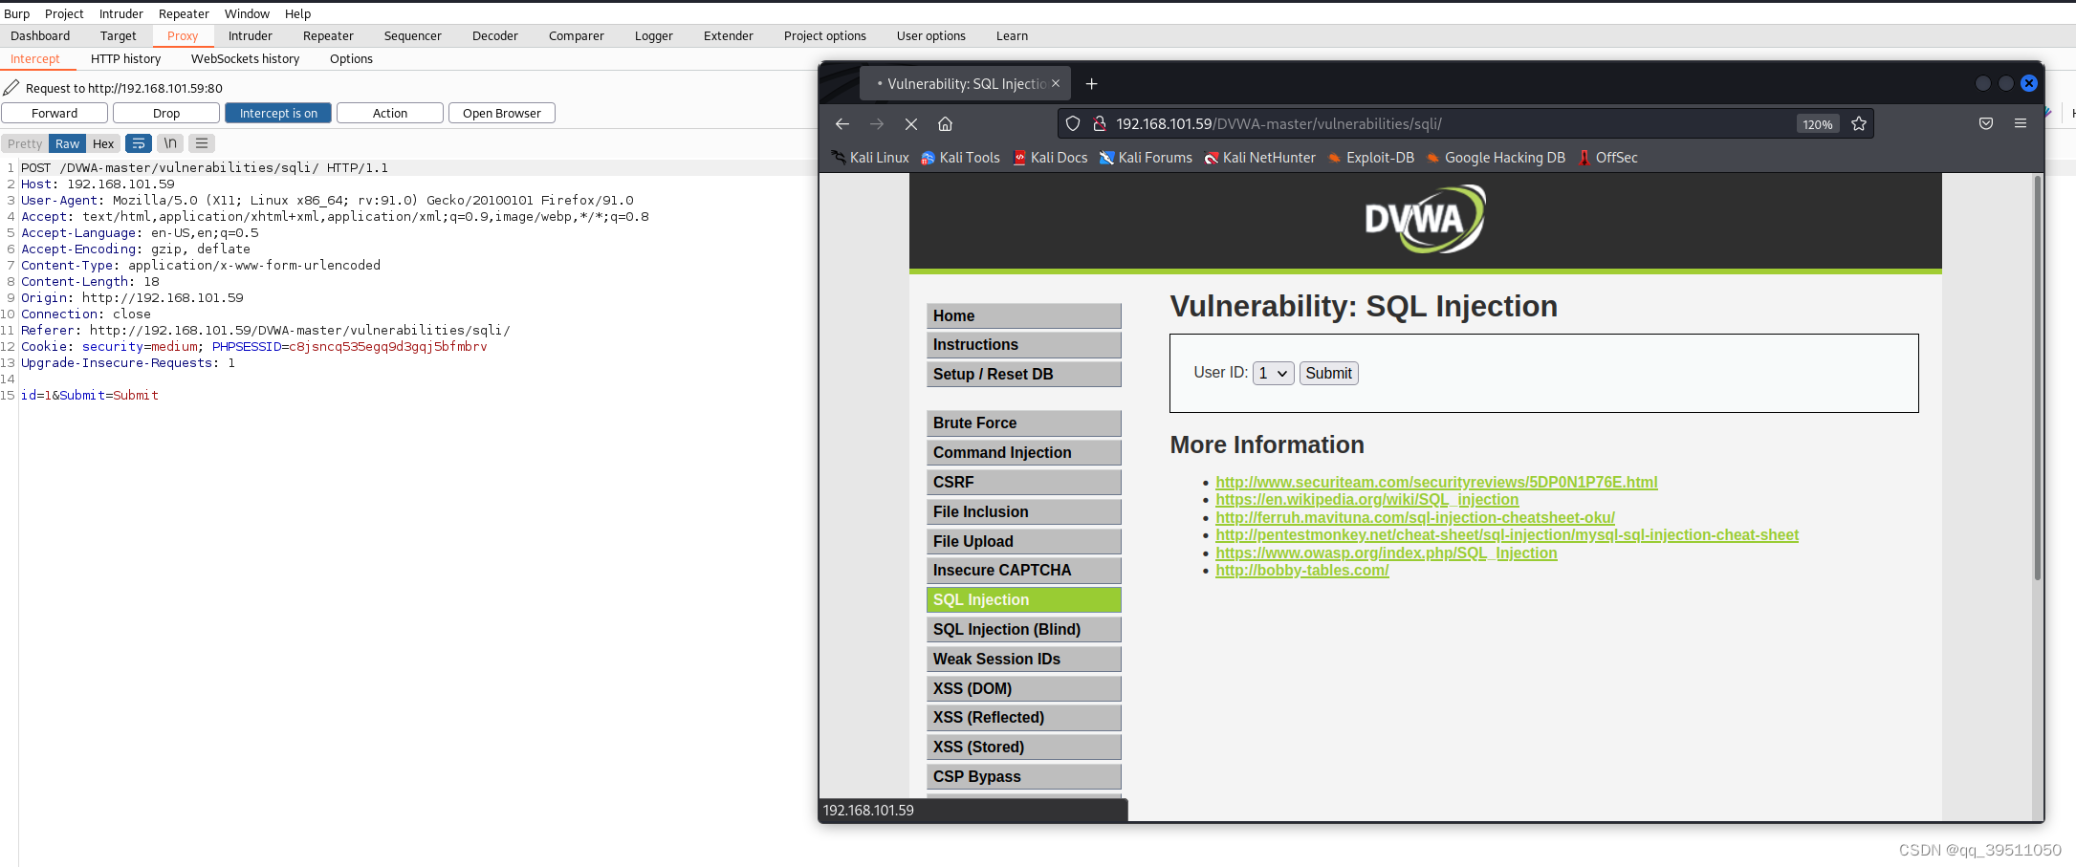
Task: Open the HTTP history sub-tab
Action: tap(125, 59)
